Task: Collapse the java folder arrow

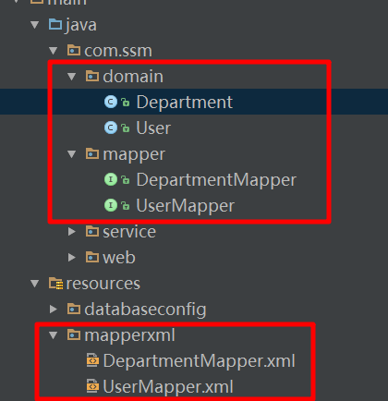Action: 35,25
